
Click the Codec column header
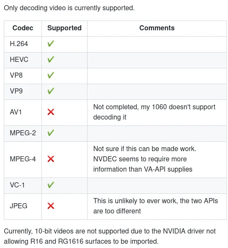[x=23, y=28]
